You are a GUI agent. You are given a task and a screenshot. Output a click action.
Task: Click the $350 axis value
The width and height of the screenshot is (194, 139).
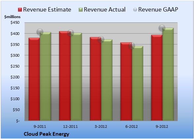tap(15, 44)
